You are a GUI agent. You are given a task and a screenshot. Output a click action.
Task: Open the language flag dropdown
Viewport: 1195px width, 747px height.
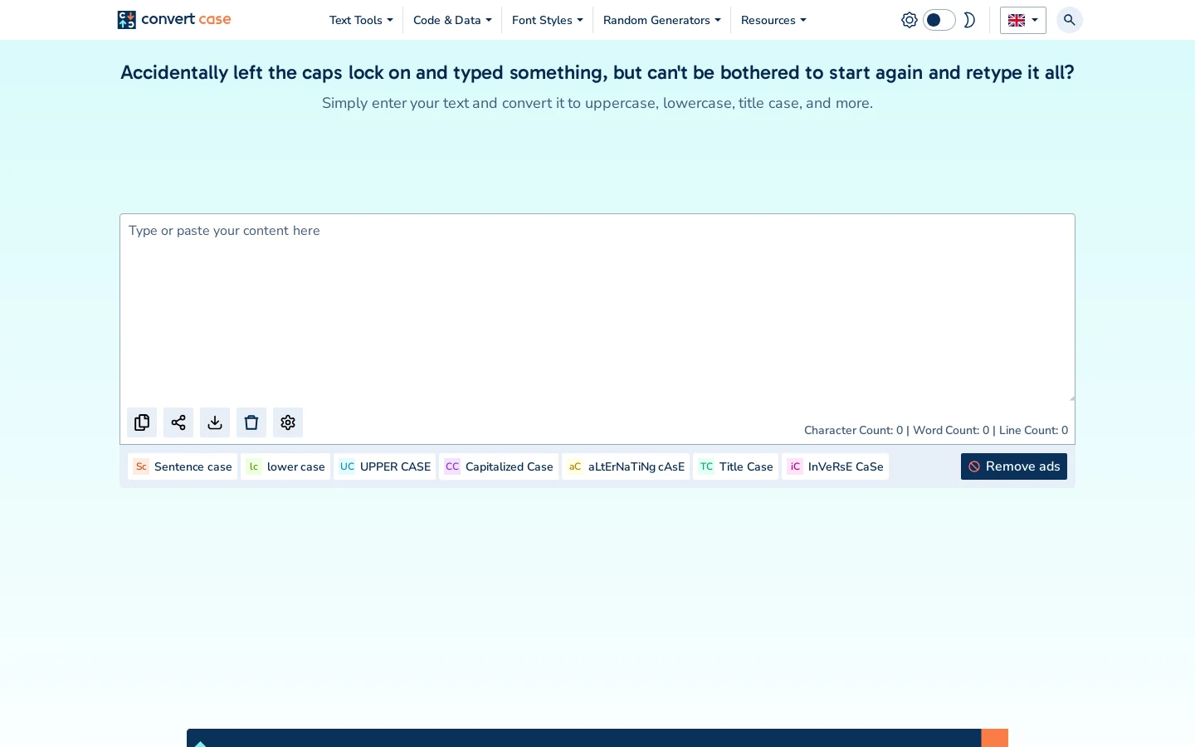click(x=1023, y=20)
